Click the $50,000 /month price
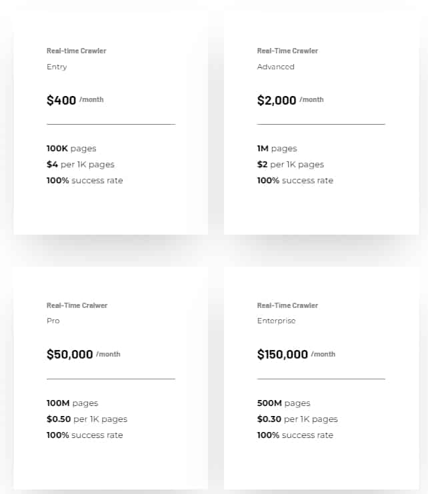Viewport: 428px width, 494px height. coord(83,355)
